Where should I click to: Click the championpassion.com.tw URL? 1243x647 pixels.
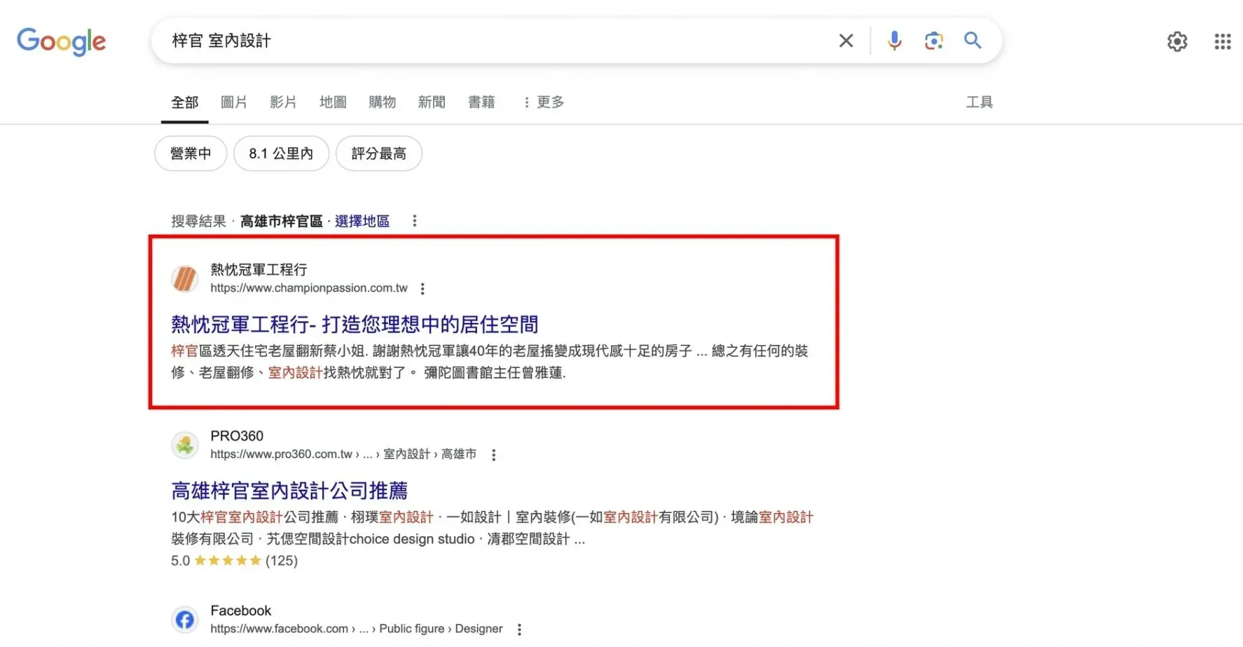point(309,288)
